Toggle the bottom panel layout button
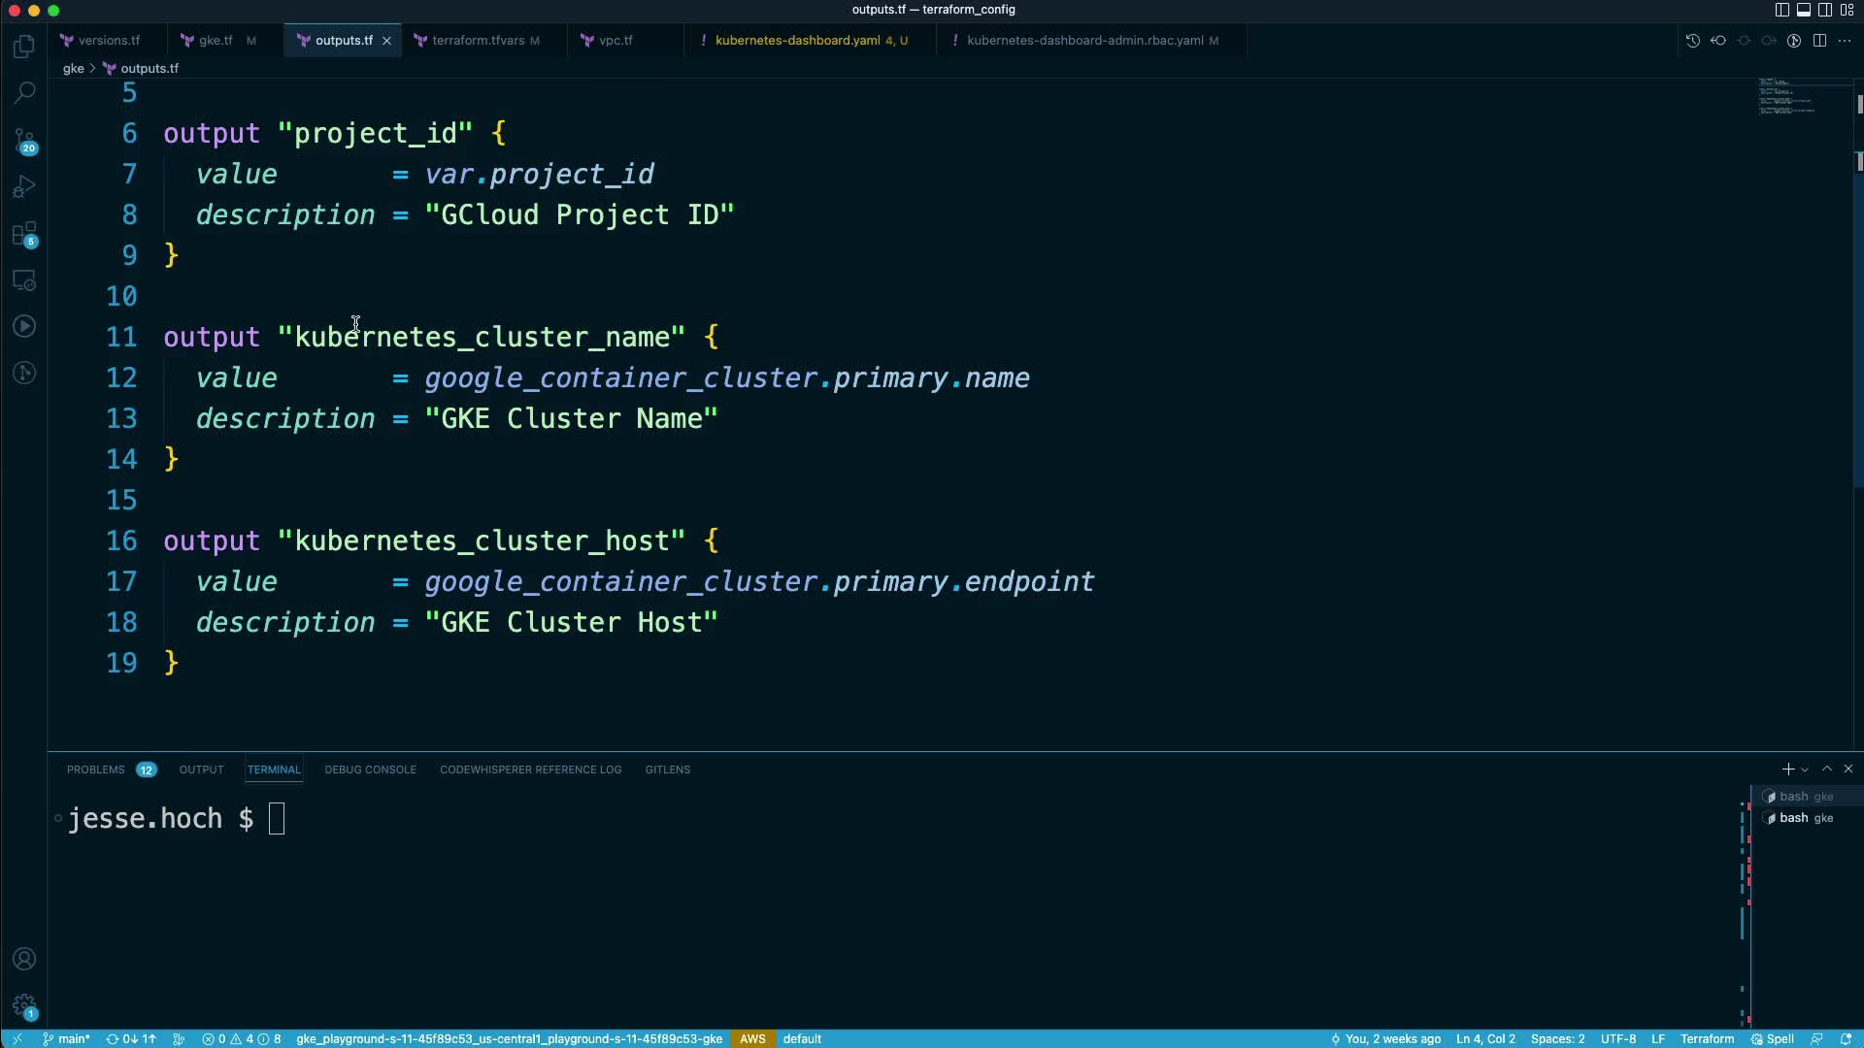 point(1803,10)
